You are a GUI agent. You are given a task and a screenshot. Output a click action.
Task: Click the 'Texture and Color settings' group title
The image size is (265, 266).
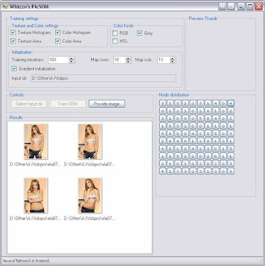35,25
